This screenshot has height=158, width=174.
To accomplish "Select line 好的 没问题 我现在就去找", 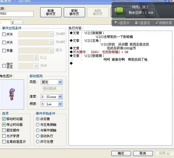I will coord(125,44).
